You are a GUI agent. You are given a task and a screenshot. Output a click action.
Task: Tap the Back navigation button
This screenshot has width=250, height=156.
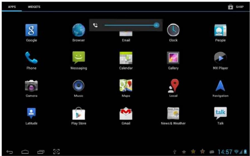9,152
